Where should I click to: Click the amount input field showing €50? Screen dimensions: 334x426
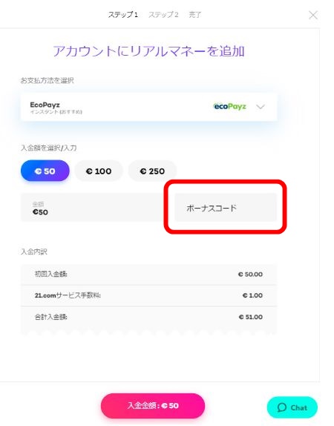tap(92, 208)
